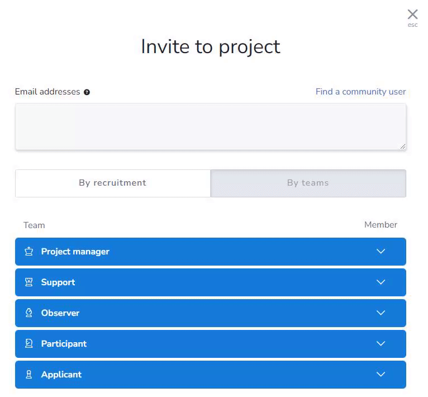Click the rook icon beside Support
The height and width of the screenshot is (397, 428).
coord(29,282)
